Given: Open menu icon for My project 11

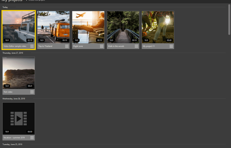Looking at the screenshot, I should pyautogui.click(x=171, y=46).
